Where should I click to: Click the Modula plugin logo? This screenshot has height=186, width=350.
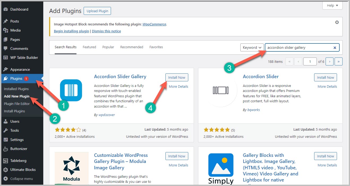coord(72,168)
